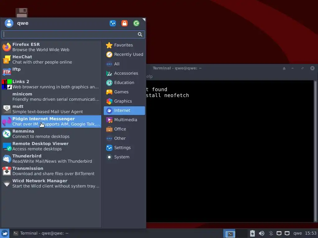Select the second workspace in pager
318x238 pixels.
(242, 233)
